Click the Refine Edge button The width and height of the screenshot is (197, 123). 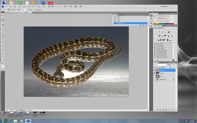point(39,10)
